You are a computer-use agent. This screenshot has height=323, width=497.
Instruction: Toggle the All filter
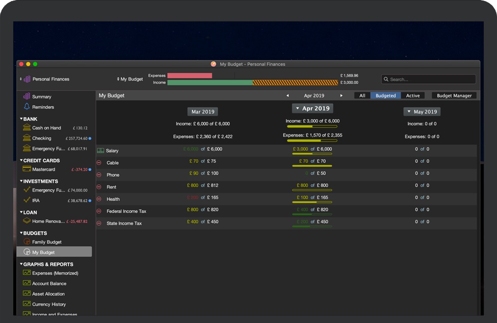click(362, 95)
